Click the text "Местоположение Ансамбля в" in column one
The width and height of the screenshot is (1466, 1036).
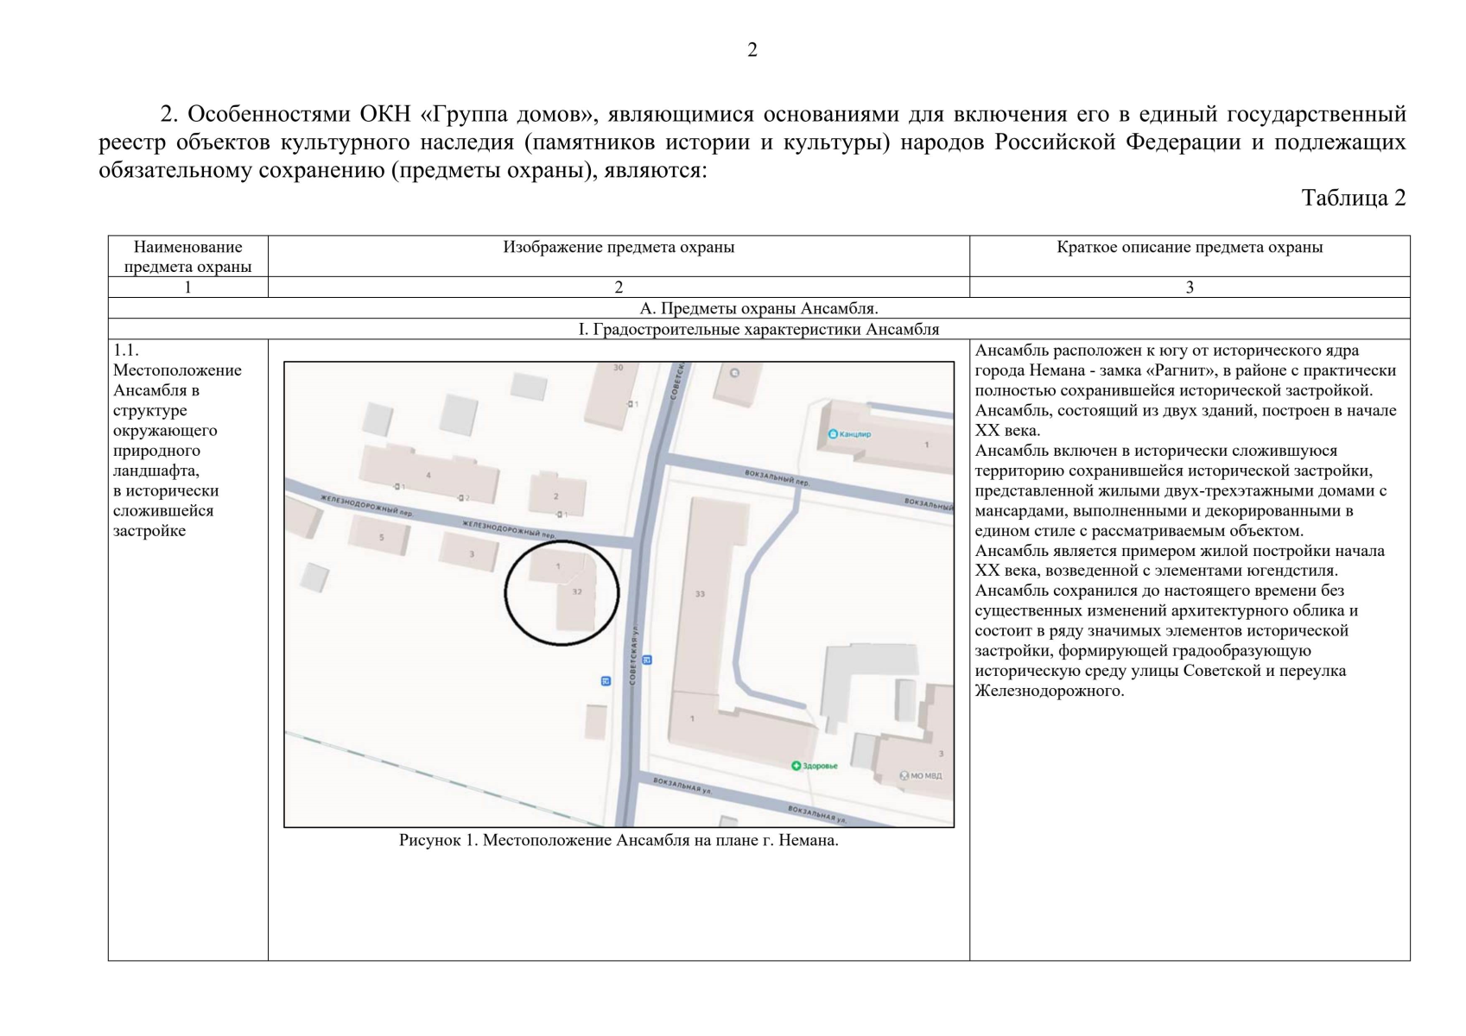177,380
